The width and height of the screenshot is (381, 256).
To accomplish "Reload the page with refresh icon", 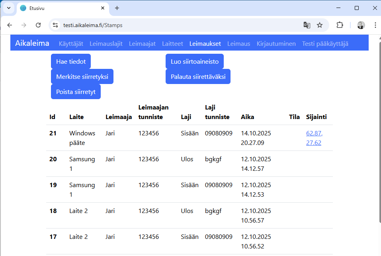I will 38,25.
